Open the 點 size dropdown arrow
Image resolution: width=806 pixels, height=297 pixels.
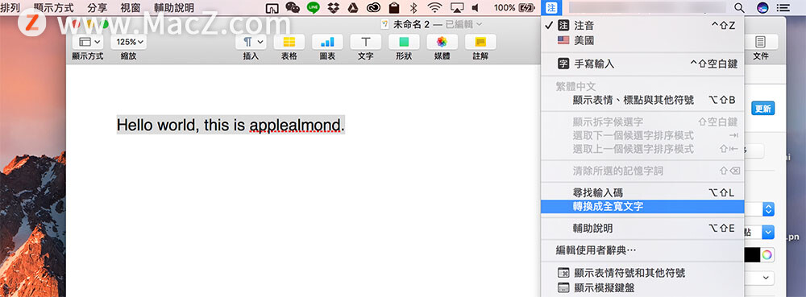click(x=768, y=233)
